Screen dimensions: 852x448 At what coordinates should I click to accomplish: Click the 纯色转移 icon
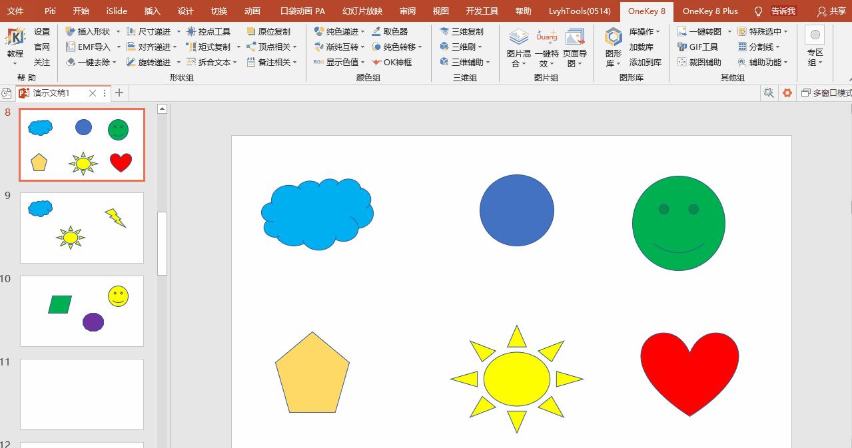click(x=376, y=47)
